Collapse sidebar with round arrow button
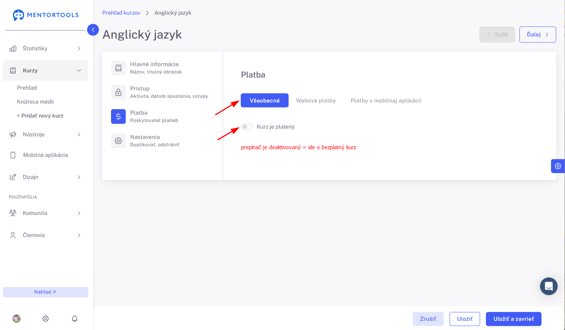565x330 pixels. [x=93, y=30]
